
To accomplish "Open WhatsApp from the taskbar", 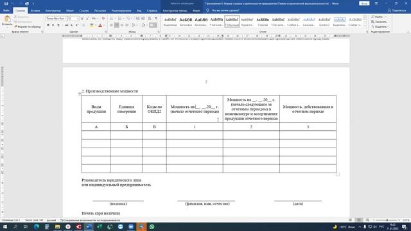I will click(x=152, y=227).
